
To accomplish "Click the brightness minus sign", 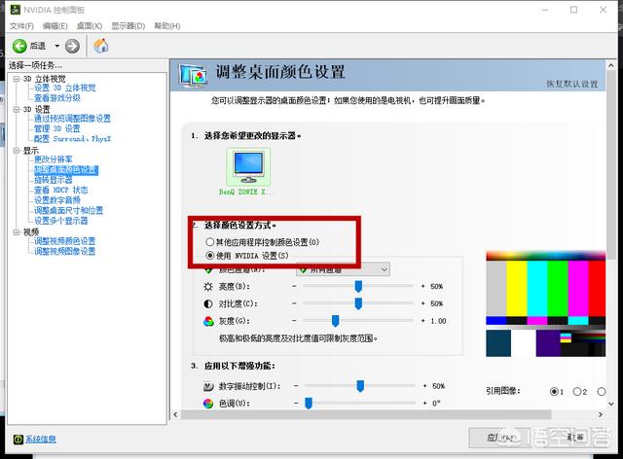I will (x=294, y=286).
